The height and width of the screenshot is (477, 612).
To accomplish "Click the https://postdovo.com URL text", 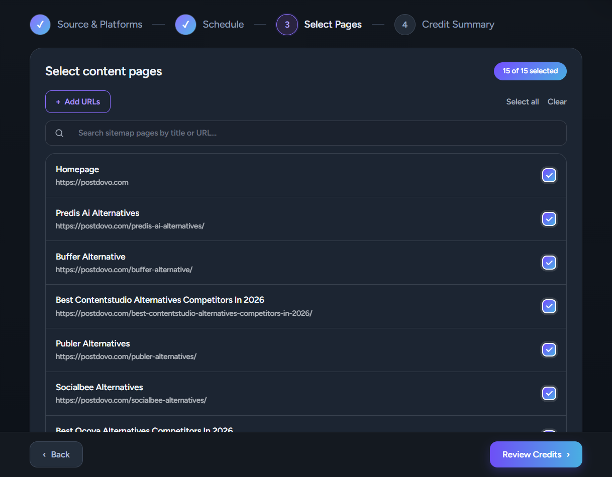I will pos(92,182).
